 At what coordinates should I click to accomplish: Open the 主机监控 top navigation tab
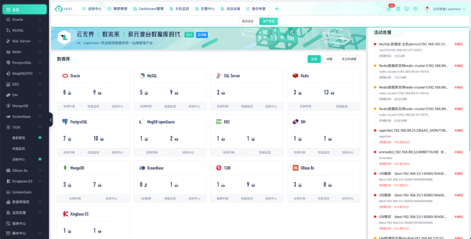(x=179, y=9)
